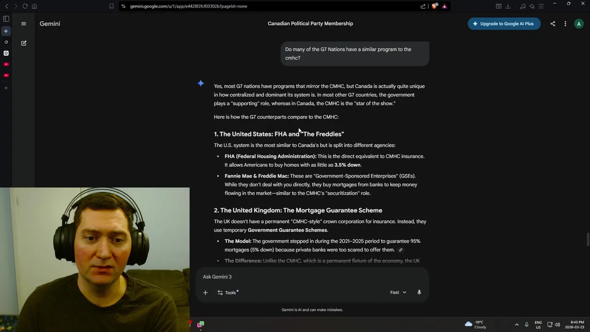Select heading 'The United States: FHA and The Freddies'

279,134
